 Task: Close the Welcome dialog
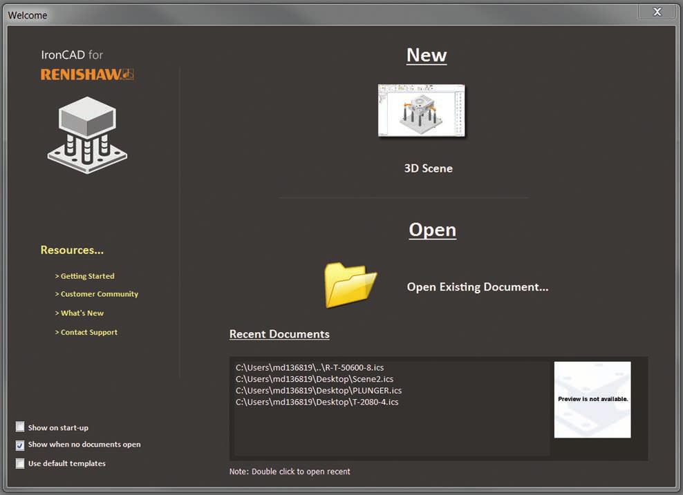click(x=657, y=12)
